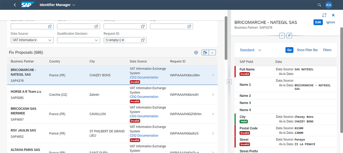
Task: Remove the !(<empty>) Request ID token
Action: pyautogui.click(x=123, y=40)
